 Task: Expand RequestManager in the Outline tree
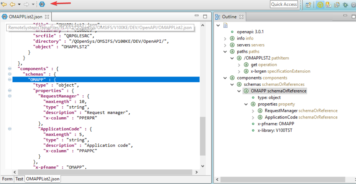[253, 111]
